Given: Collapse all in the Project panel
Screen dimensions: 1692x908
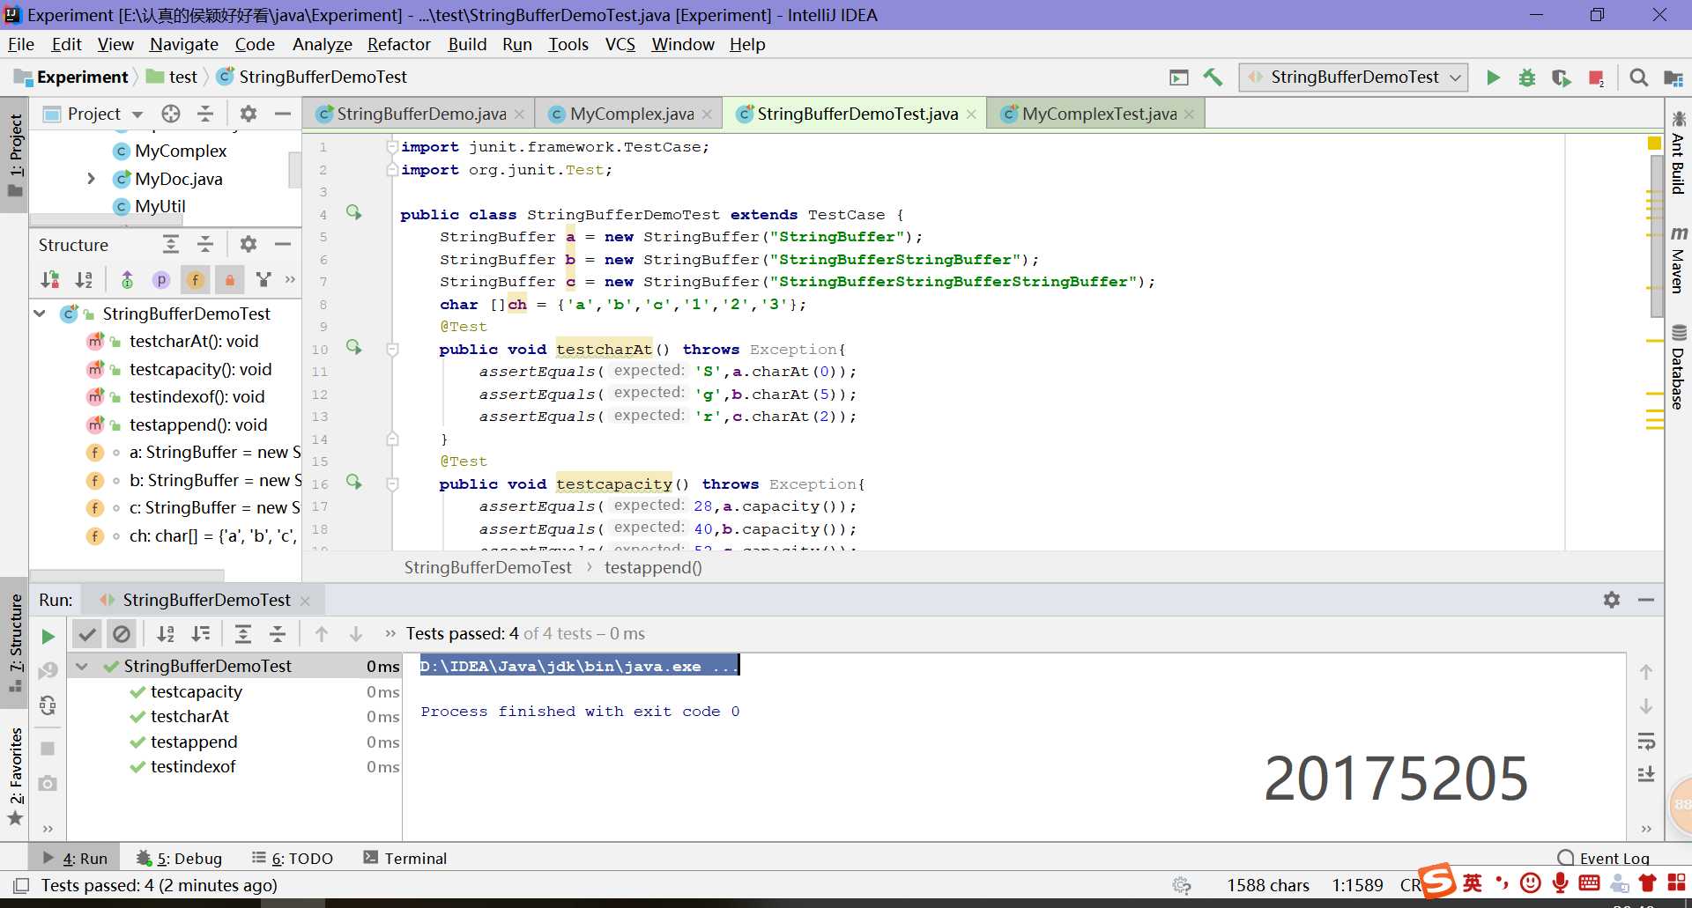Looking at the screenshot, I should click(205, 114).
